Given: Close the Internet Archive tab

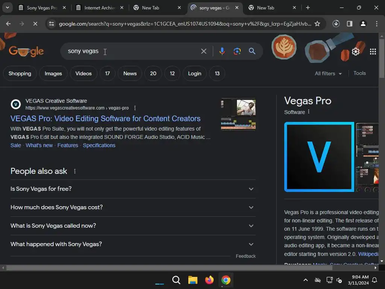Looking at the screenshot, I should click(x=122, y=8).
